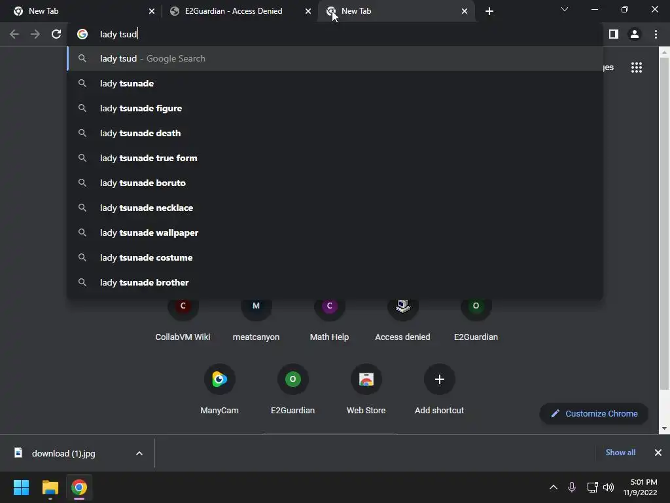Pick 'lady tsunade boruto' suggestion

point(335,183)
